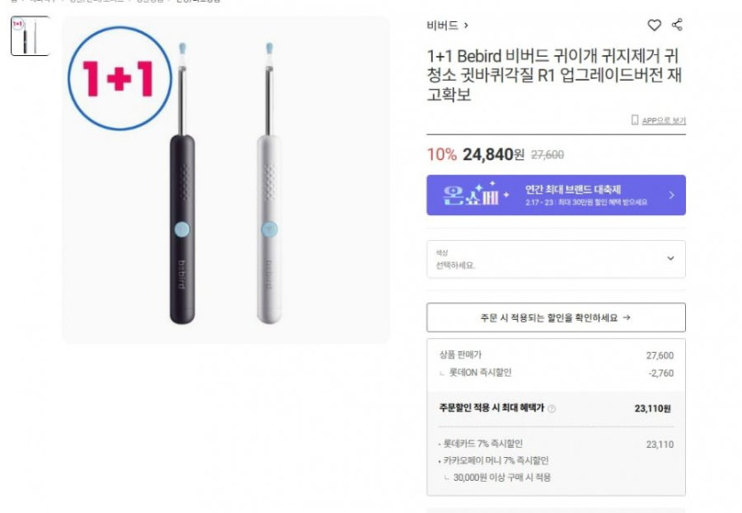Viewport: 742px width, 513px height.
Task: Click the 롯데카드 7% 즉시할인 item
Action: pyautogui.click(x=483, y=444)
